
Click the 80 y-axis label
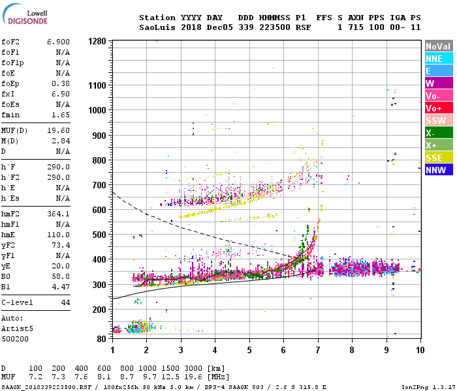click(101, 339)
